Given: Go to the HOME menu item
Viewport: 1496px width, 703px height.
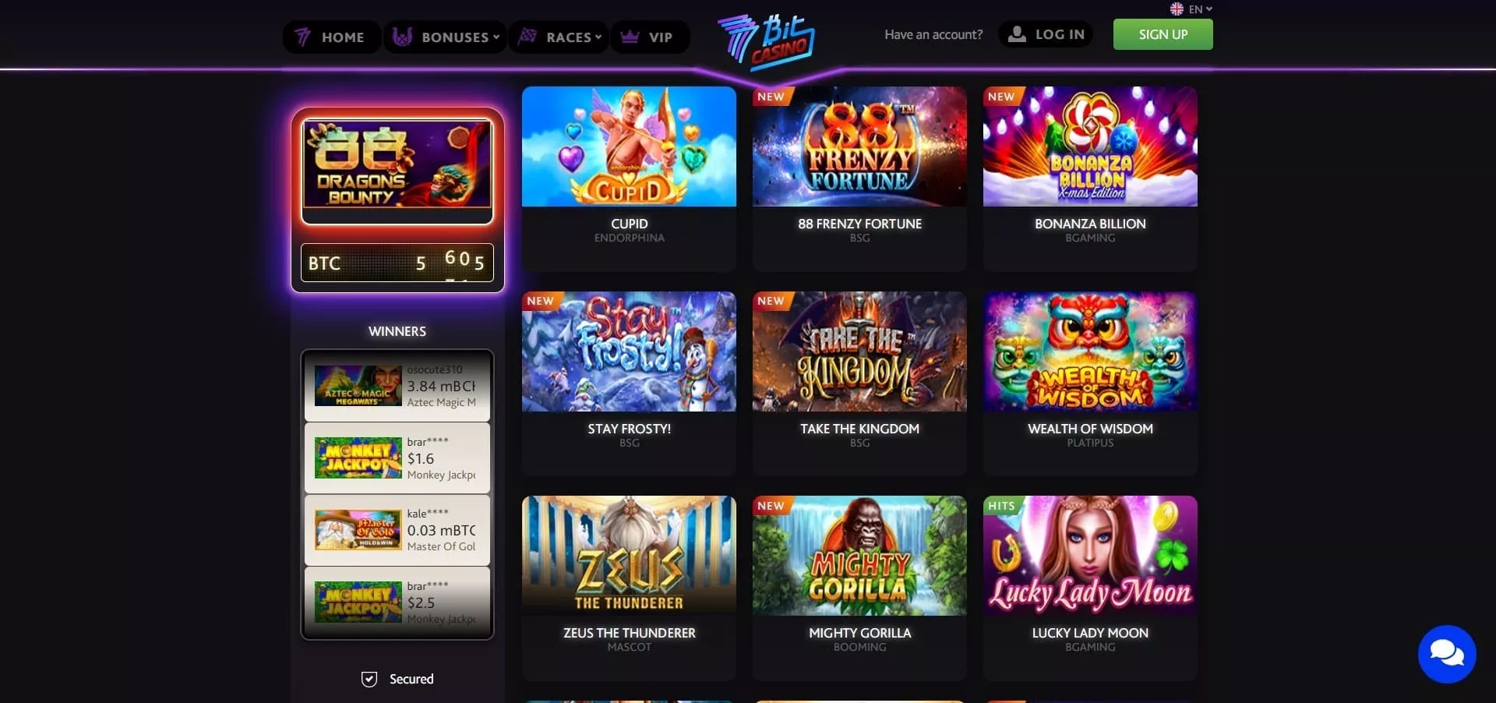Looking at the screenshot, I should (x=332, y=37).
